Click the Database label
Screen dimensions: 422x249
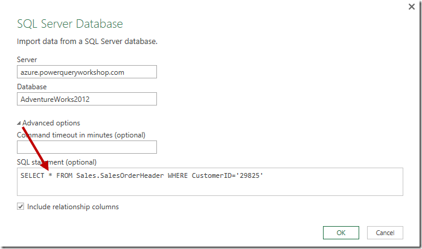[x=32, y=87]
